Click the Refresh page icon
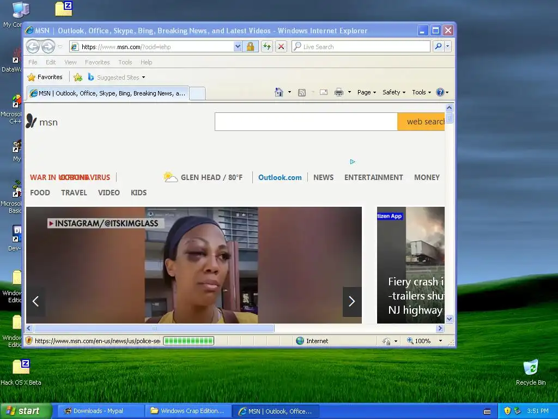This screenshot has height=419, width=558. [x=267, y=46]
